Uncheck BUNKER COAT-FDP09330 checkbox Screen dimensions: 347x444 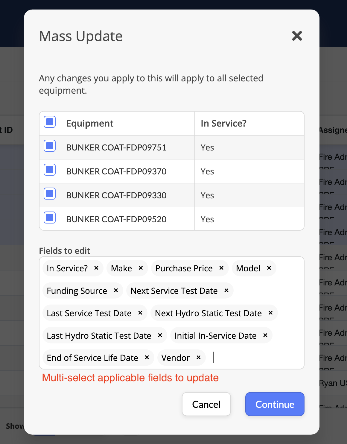(50, 194)
